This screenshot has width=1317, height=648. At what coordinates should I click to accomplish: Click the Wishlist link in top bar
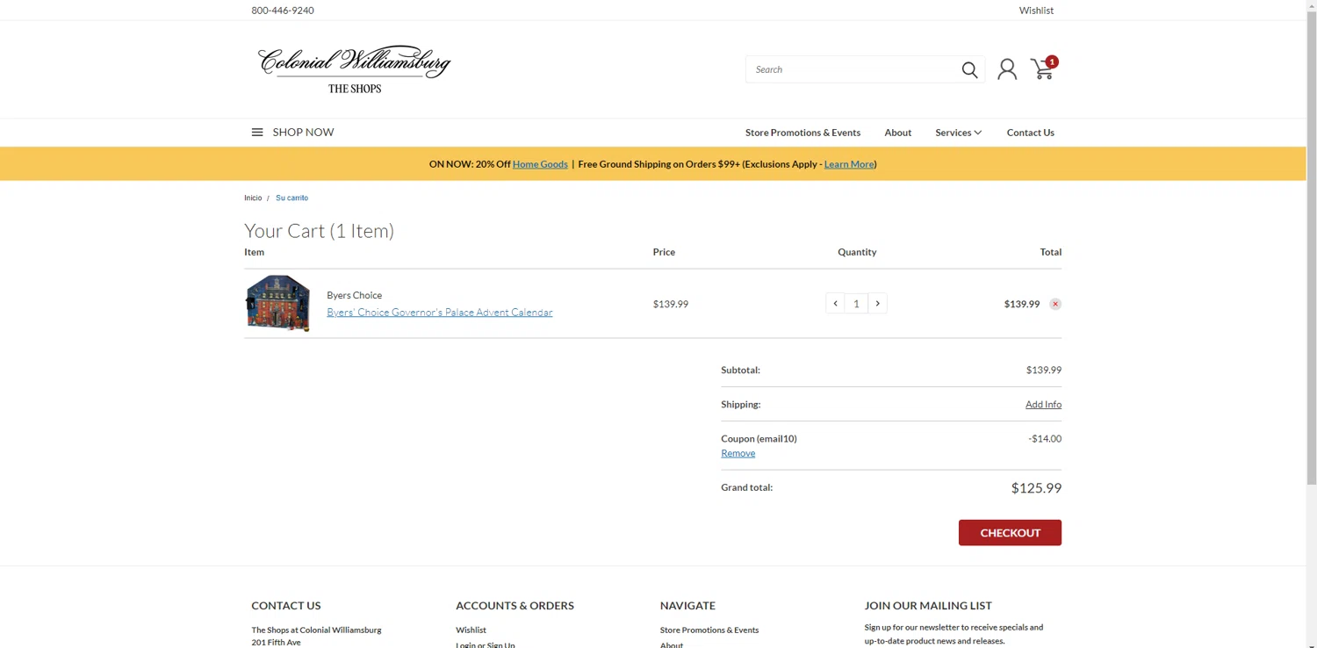pos(1036,11)
